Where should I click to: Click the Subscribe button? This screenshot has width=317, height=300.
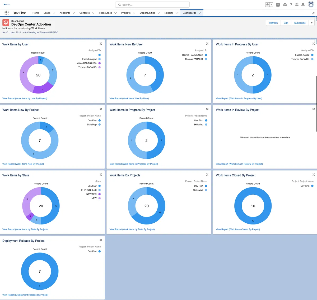click(300, 23)
